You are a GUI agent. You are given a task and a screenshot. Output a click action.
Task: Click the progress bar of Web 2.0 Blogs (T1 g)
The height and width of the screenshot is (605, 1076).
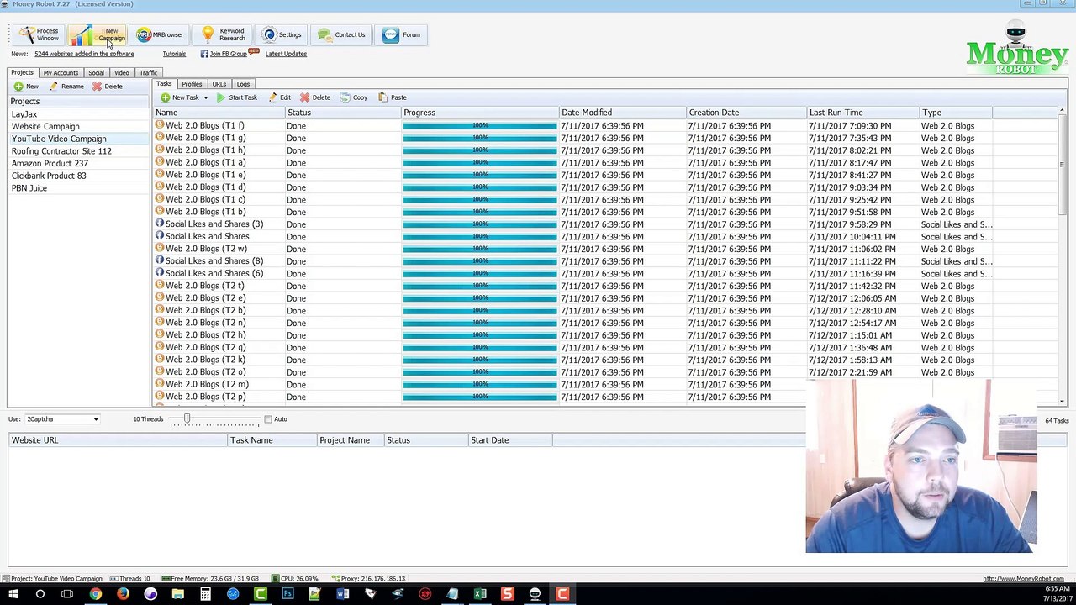click(480, 138)
